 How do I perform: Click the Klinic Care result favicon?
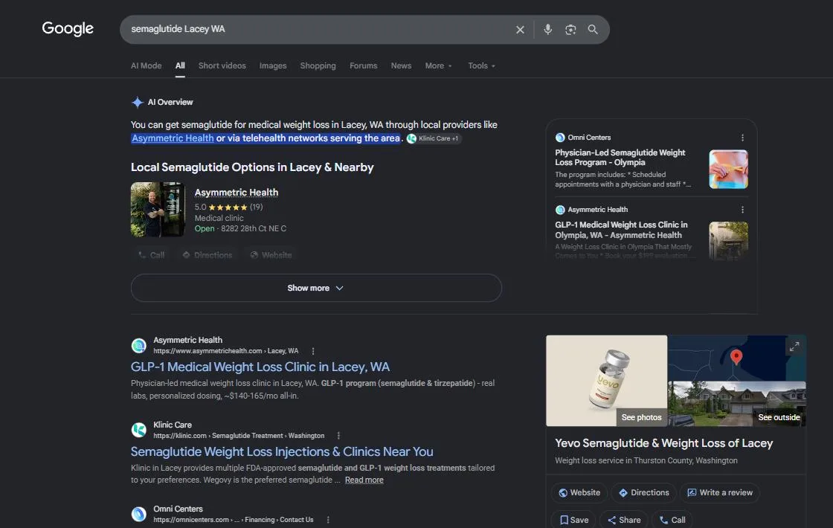[138, 430]
